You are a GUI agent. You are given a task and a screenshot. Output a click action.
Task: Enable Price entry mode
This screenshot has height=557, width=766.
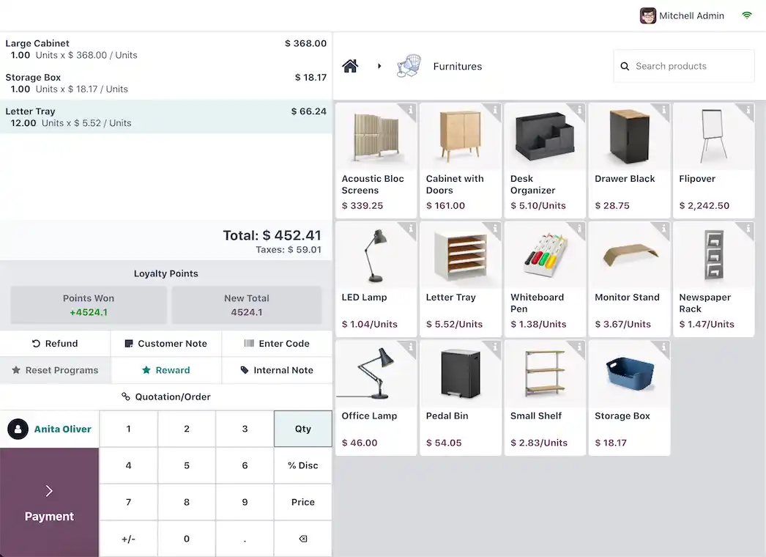pyautogui.click(x=302, y=502)
